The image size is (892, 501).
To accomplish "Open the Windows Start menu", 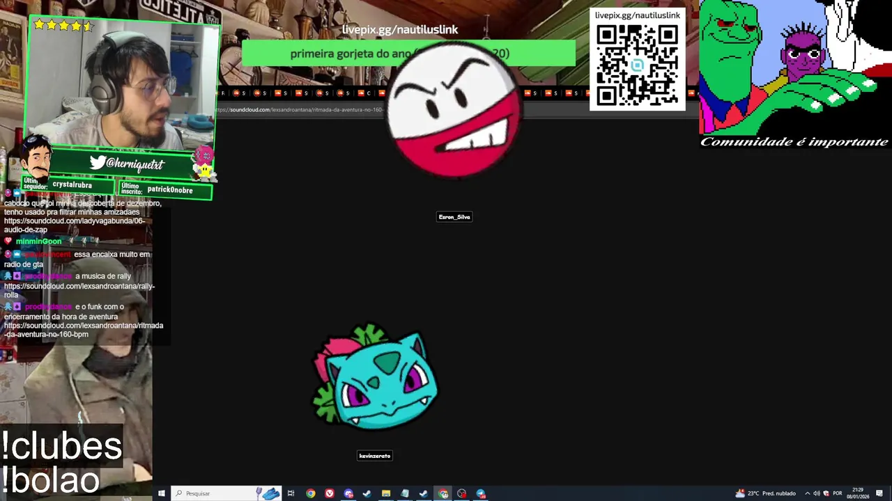I will point(161,493).
